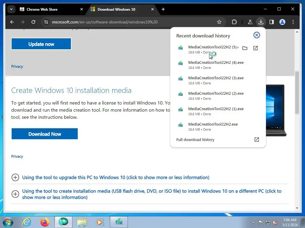
Task: Reload the Microsoft download page
Action: (x=33, y=22)
